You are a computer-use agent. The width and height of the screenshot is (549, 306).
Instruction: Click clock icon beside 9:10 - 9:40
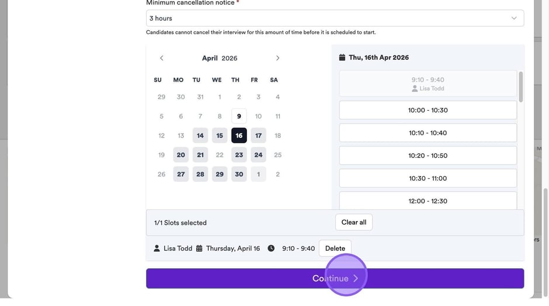[271, 248]
